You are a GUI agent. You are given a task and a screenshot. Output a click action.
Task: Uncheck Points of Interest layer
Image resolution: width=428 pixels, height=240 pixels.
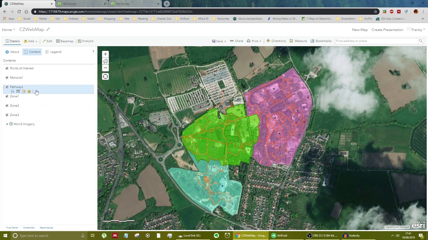tap(7, 68)
